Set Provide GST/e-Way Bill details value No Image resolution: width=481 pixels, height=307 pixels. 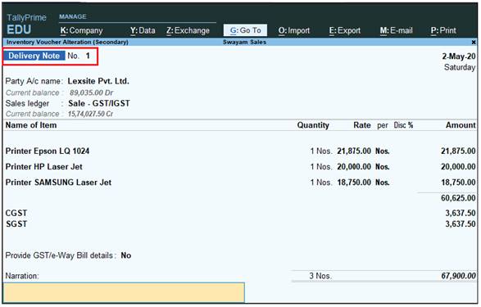pos(125,255)
